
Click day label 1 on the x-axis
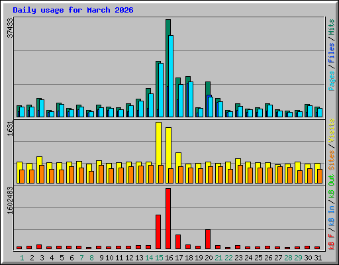tap(22, 258)
